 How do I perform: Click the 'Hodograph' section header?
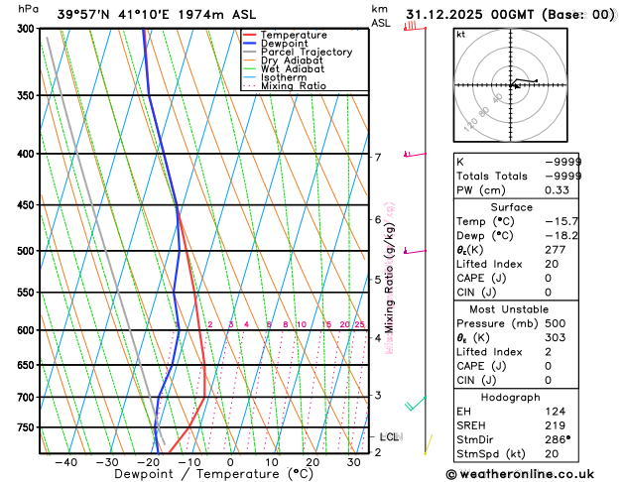click(x=511, y=398)
